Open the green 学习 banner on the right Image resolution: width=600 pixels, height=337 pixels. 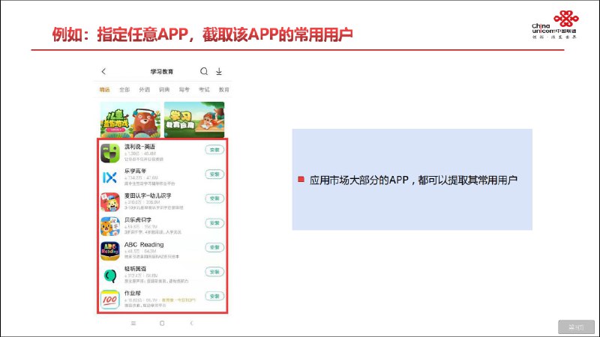[x=194, y=118]
